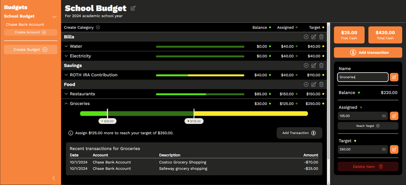Save Groceries name with edit icon
This screenshot has width=406, height=185.
click(394, 77)
